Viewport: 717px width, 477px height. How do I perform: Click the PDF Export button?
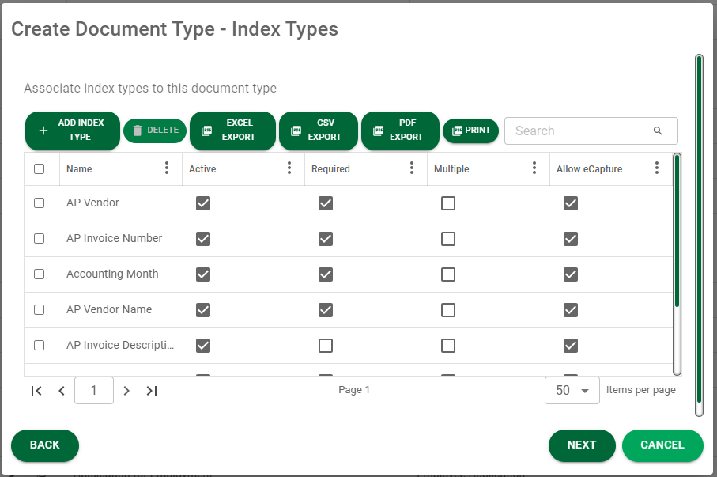coord(400,131)
